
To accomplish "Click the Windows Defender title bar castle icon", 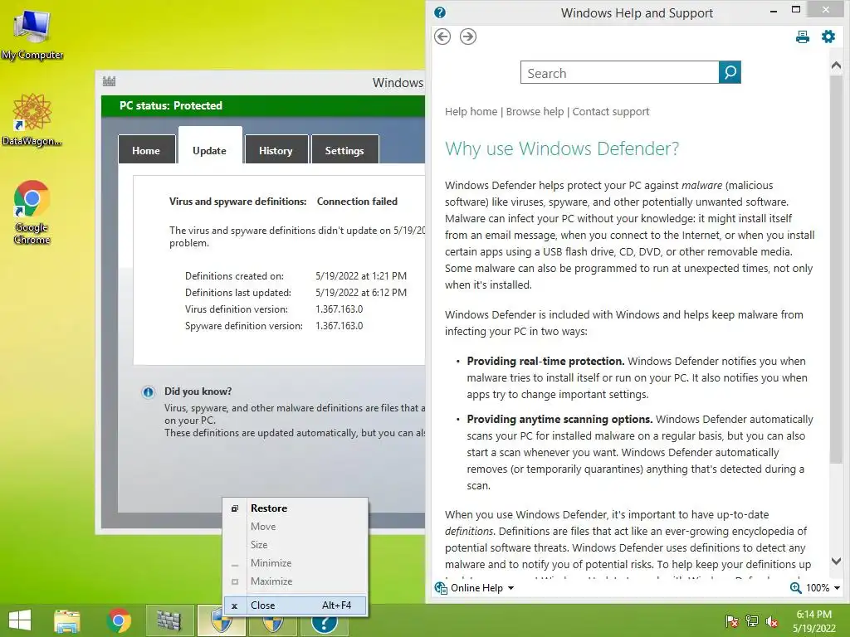I will [109, 81].
